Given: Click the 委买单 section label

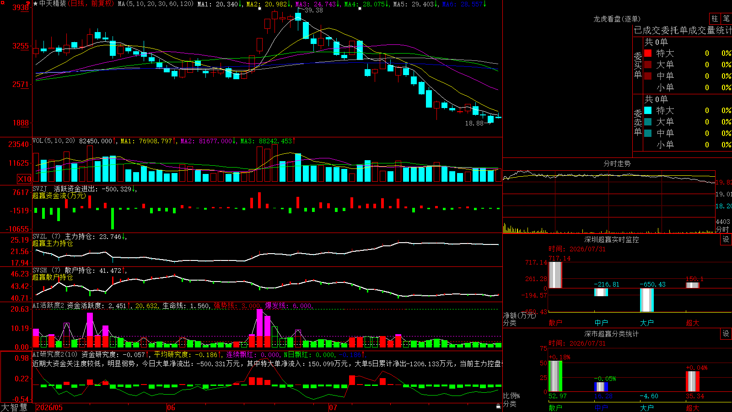Looking at the screenshot, I should pyautogui.click(x=638, y=65).
